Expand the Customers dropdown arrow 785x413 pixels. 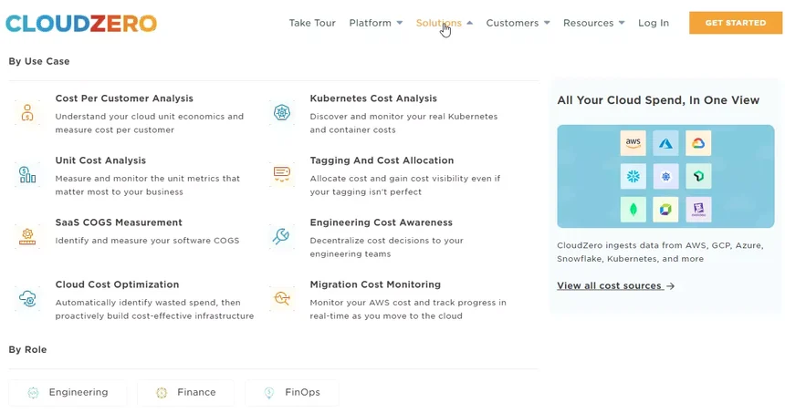tap(547, 23)
